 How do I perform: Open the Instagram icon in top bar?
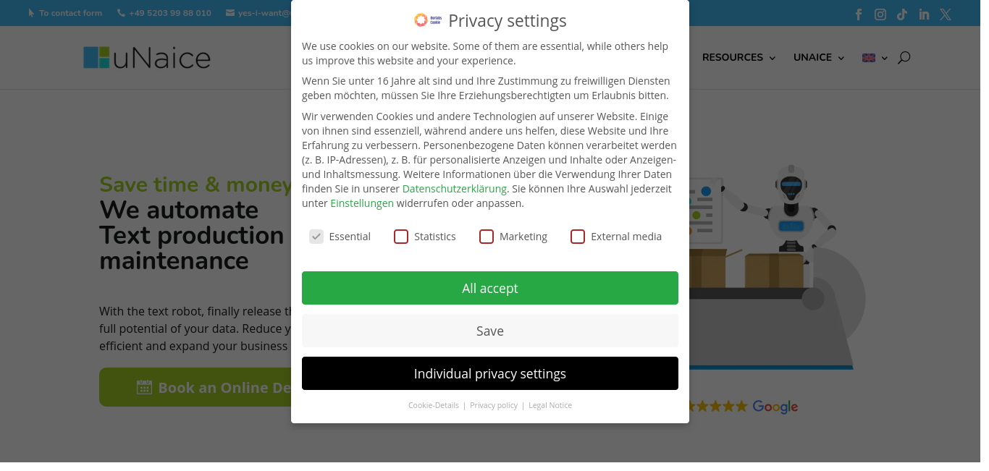880,14
